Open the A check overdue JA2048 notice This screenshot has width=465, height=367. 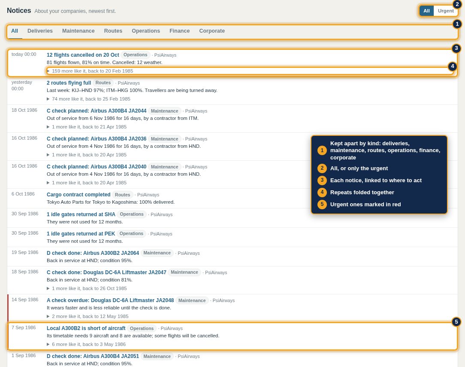pyautogui.click(x=110, y=300)
